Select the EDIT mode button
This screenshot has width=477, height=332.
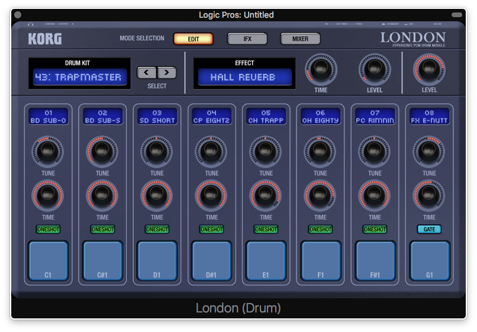(193, 39)
